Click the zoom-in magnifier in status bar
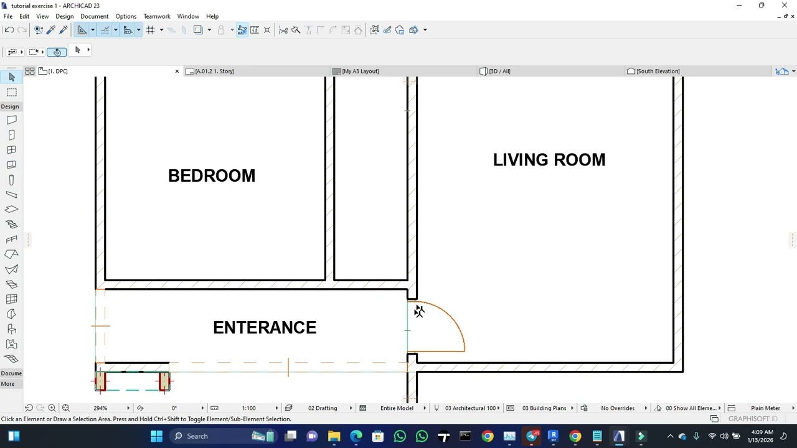 pos(52,408)
